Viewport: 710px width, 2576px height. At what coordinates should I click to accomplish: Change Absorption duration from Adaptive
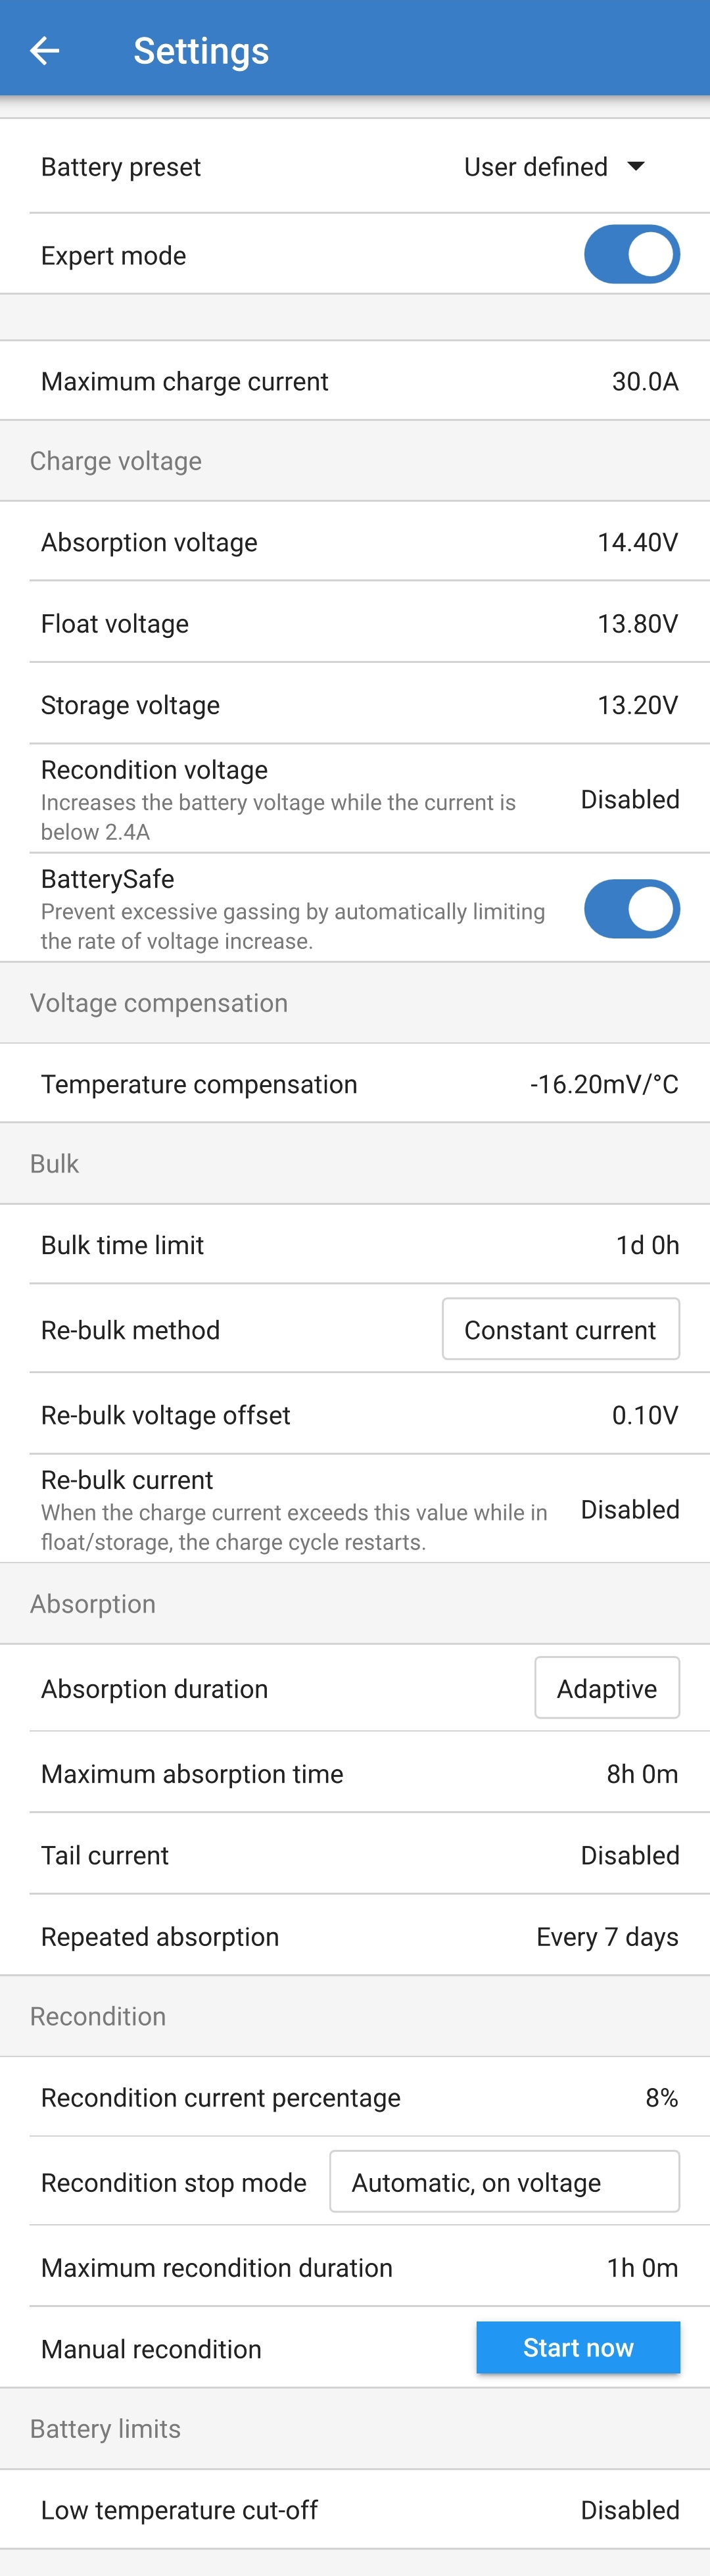coord(606,1687)
